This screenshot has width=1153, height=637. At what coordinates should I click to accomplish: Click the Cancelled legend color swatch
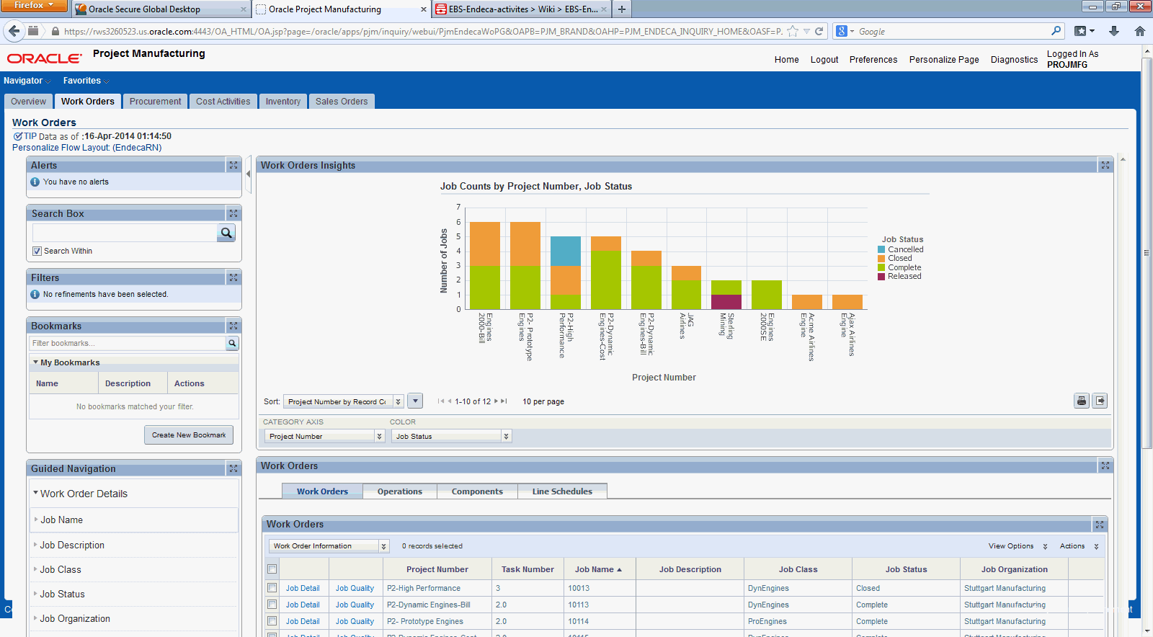(x=881, y=249)
